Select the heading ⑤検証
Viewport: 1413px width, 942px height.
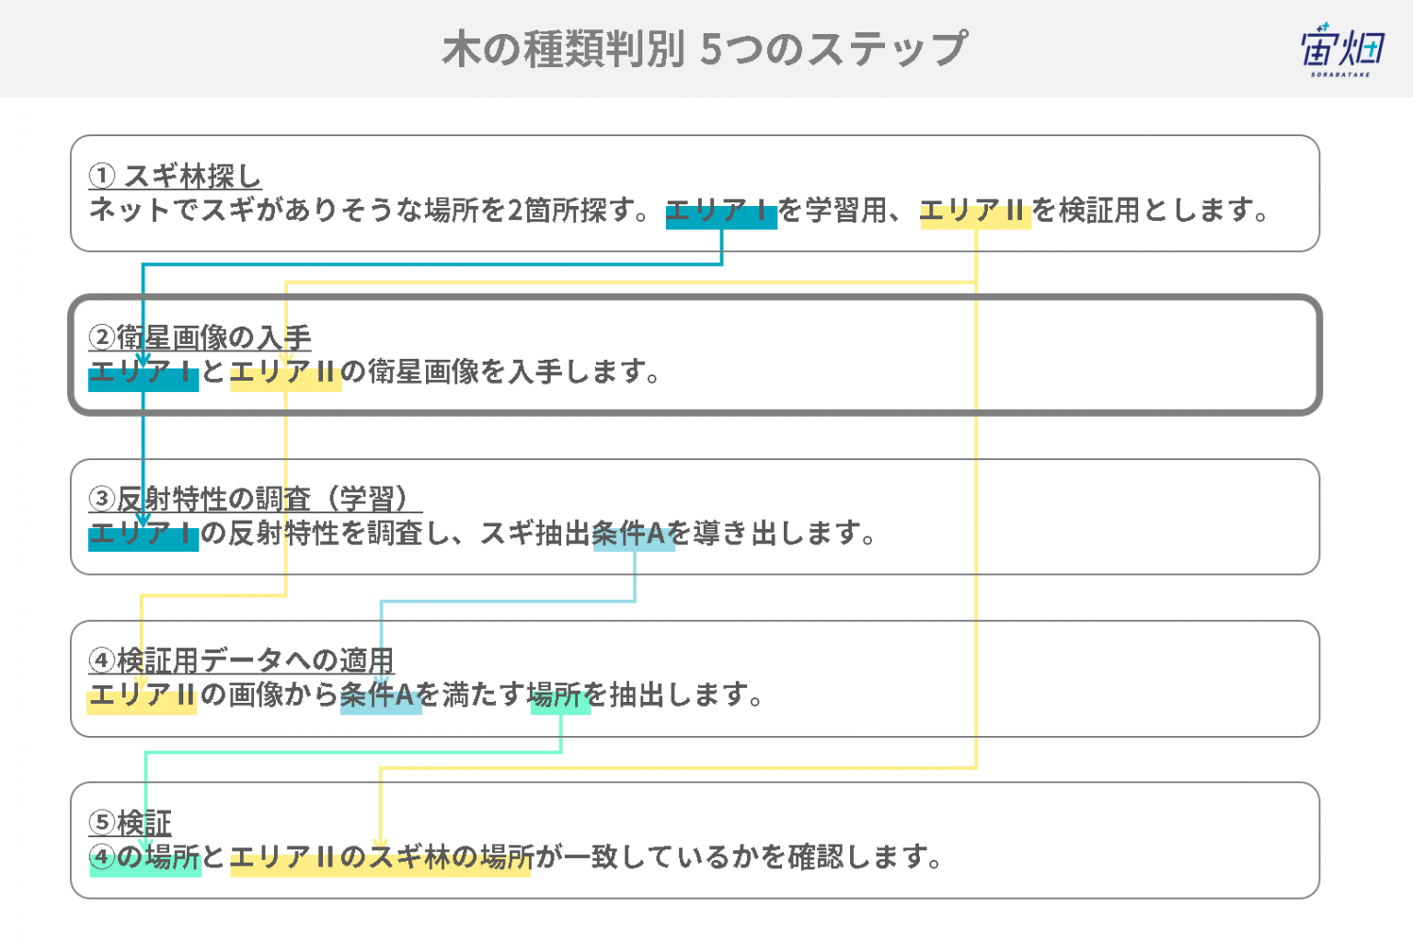pyautogui.click(x=130, y=822)
